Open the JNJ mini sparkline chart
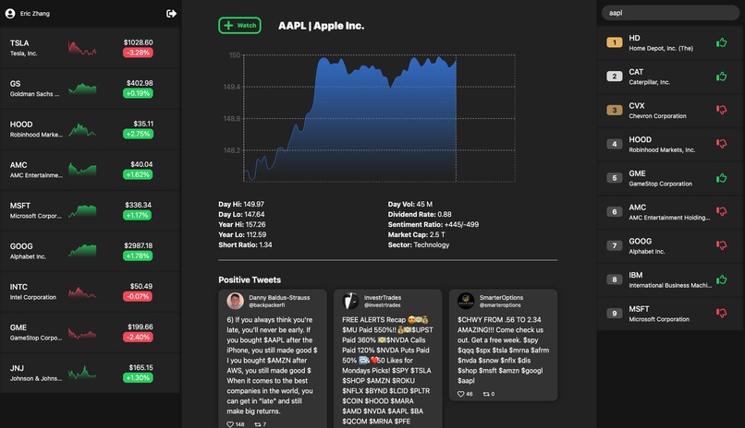The image size is (745, 428). 82,373
